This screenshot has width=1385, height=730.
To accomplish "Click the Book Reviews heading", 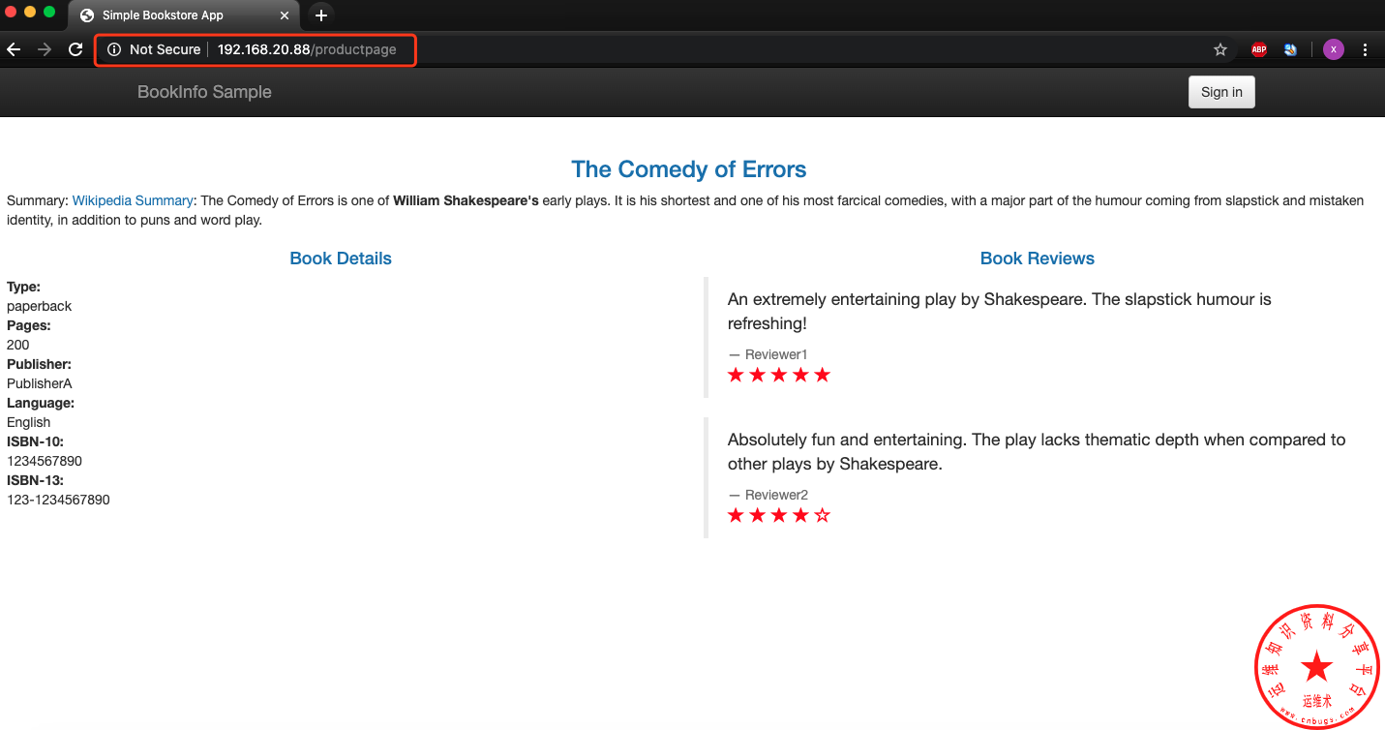I will [1037, 259].
